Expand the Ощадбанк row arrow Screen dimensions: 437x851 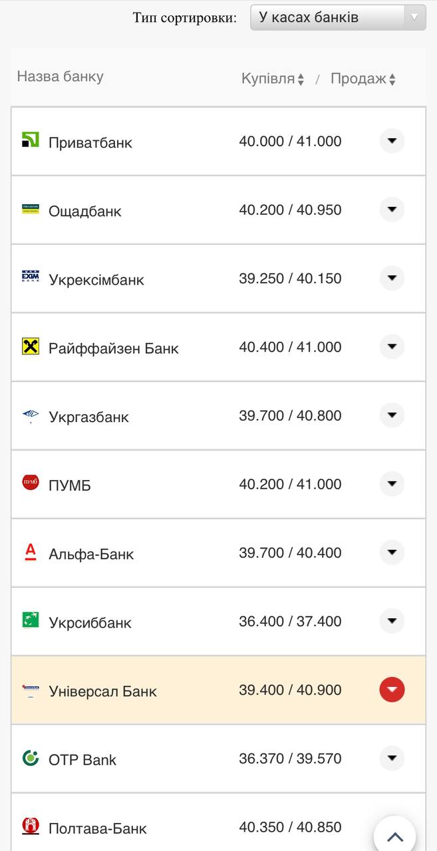tap(392, 209)
